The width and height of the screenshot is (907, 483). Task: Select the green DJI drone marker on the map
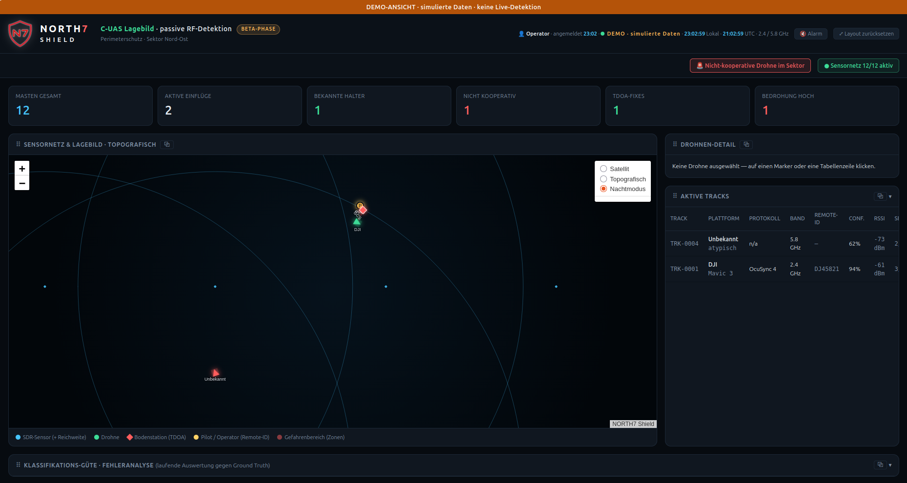coord(357,221)
